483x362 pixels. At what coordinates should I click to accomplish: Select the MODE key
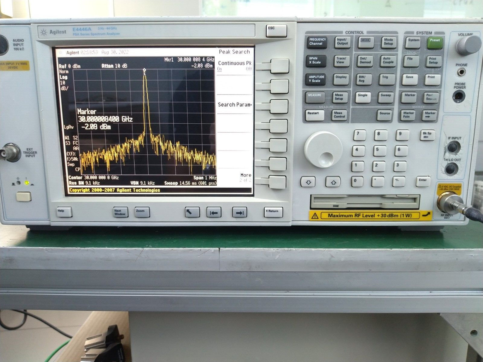366,43
